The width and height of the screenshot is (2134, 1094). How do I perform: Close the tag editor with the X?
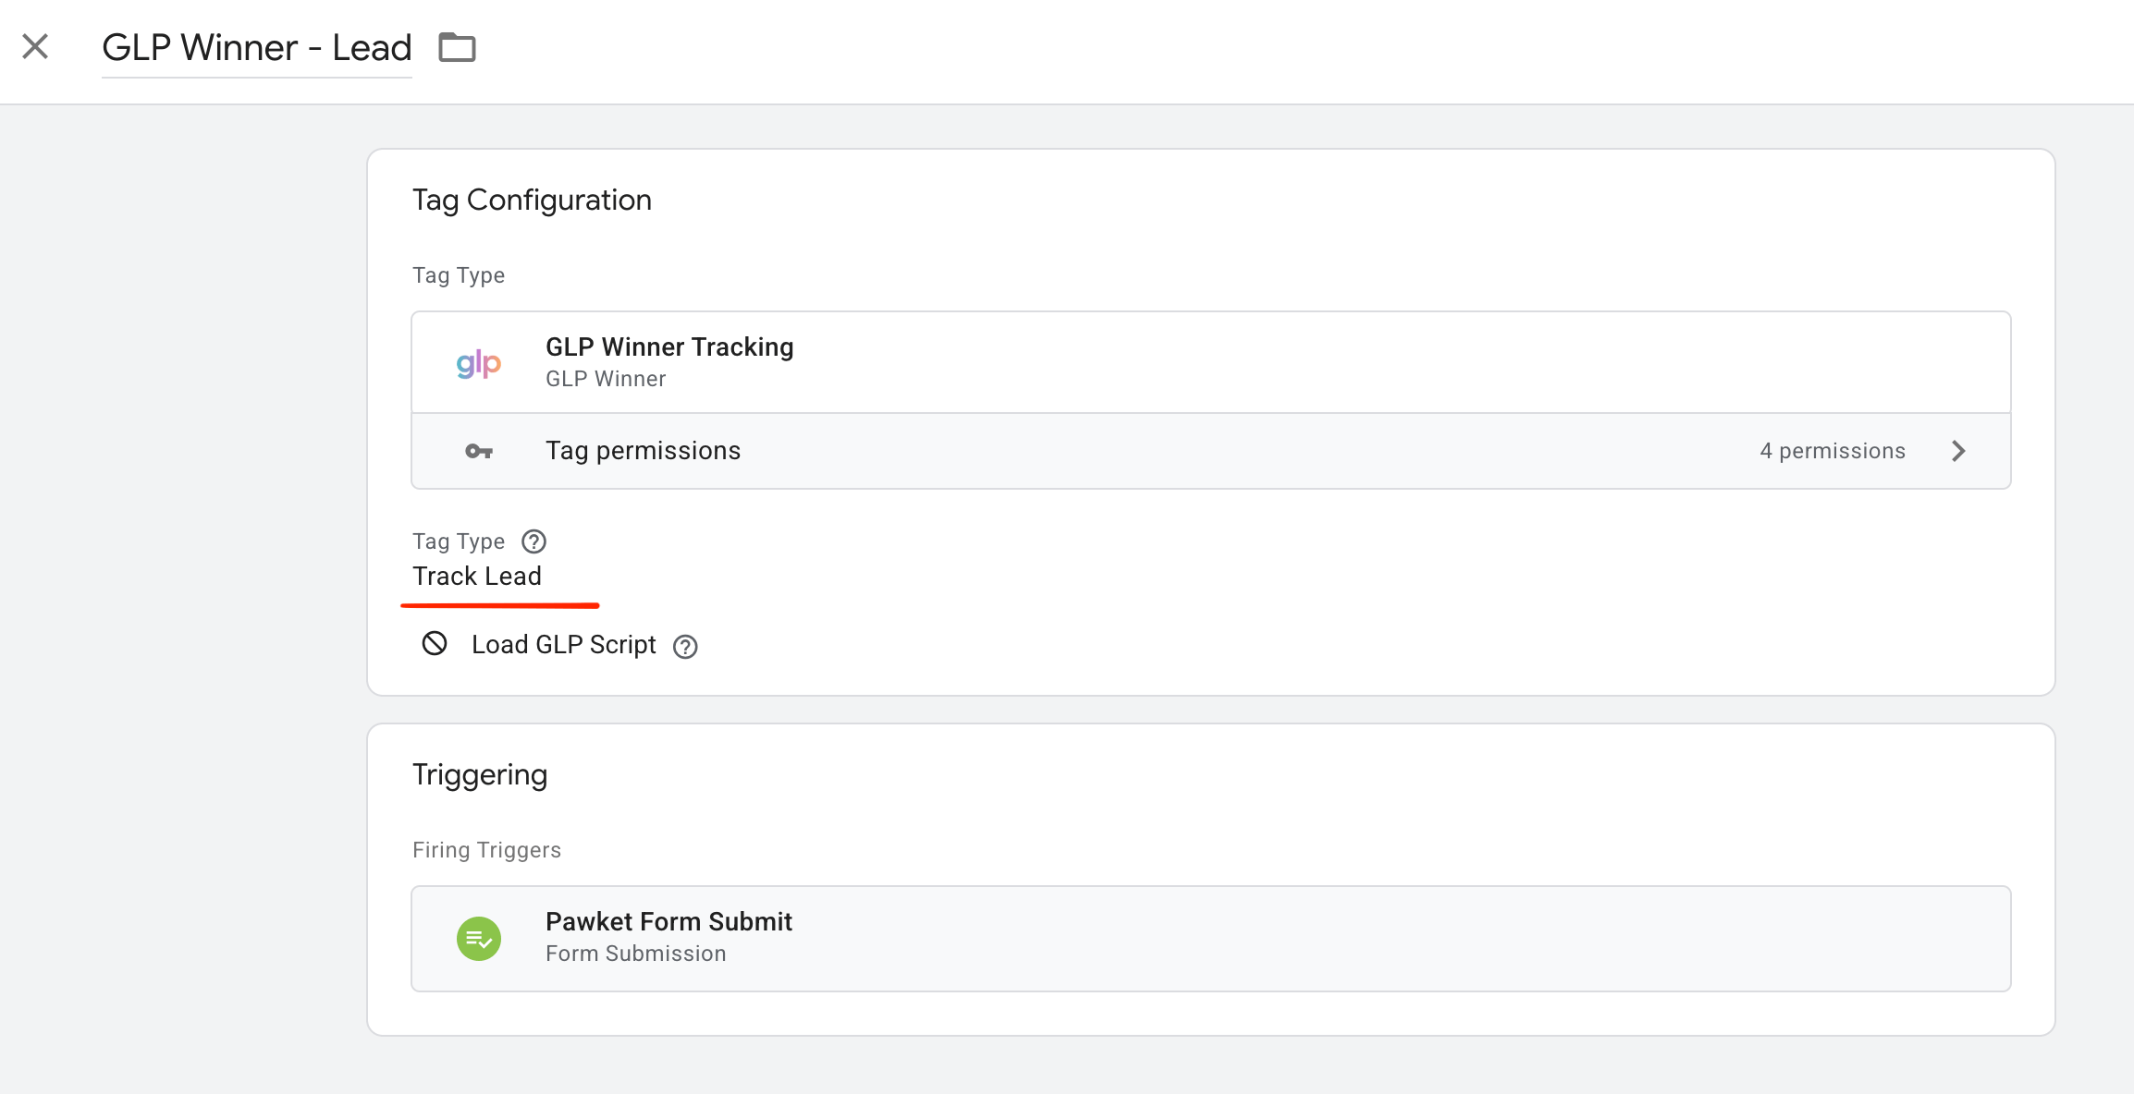(35, 46)
